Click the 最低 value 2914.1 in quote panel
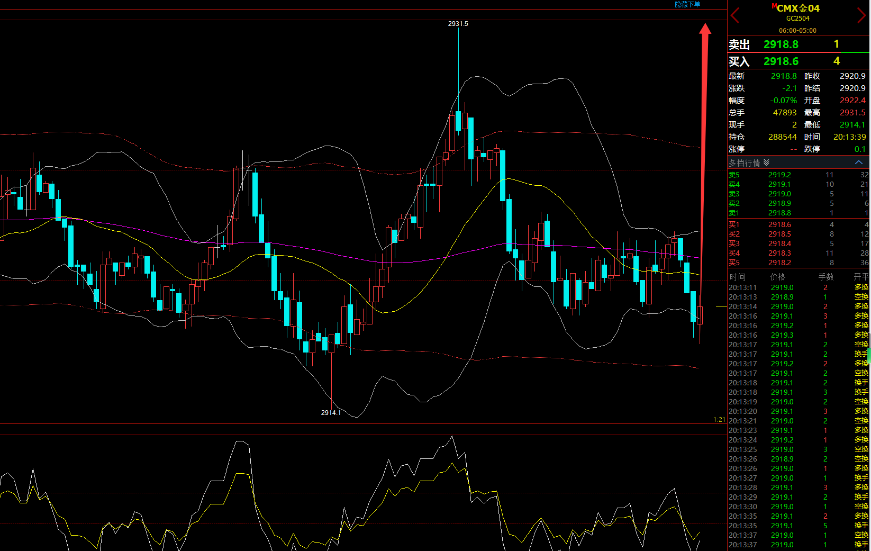The height and width of the screenshot is (551, 871). coord(852,125)
